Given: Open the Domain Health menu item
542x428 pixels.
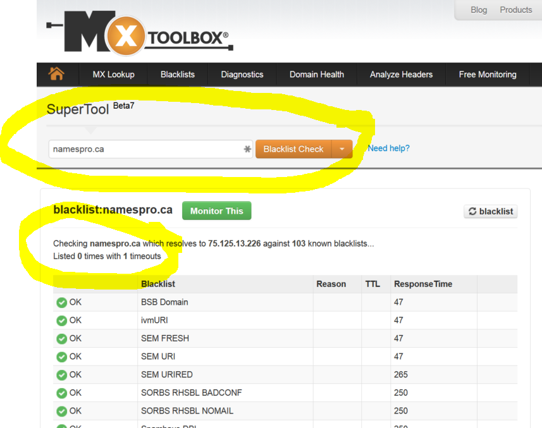Looking at the screenshot, I should [317, 74].
